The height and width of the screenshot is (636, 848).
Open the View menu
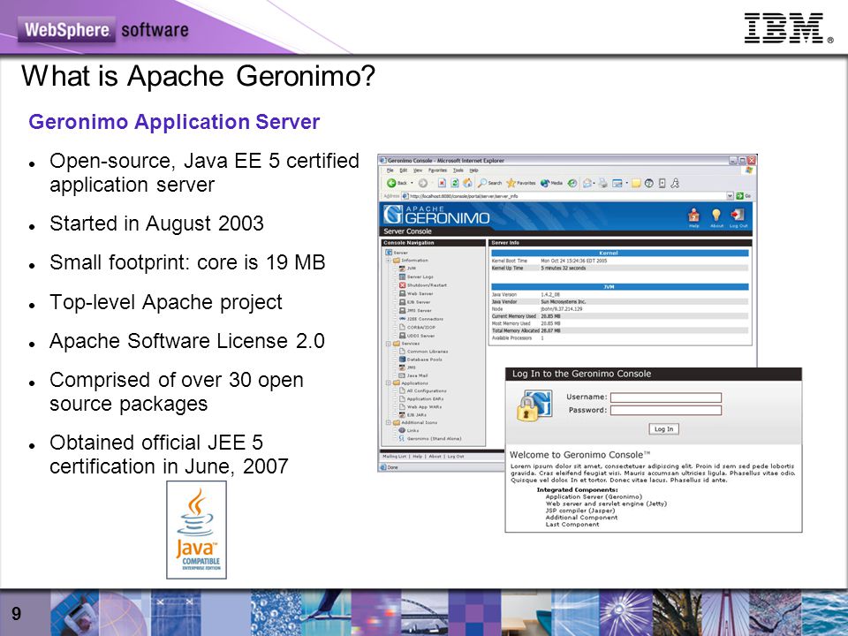(x=418, y=170)
